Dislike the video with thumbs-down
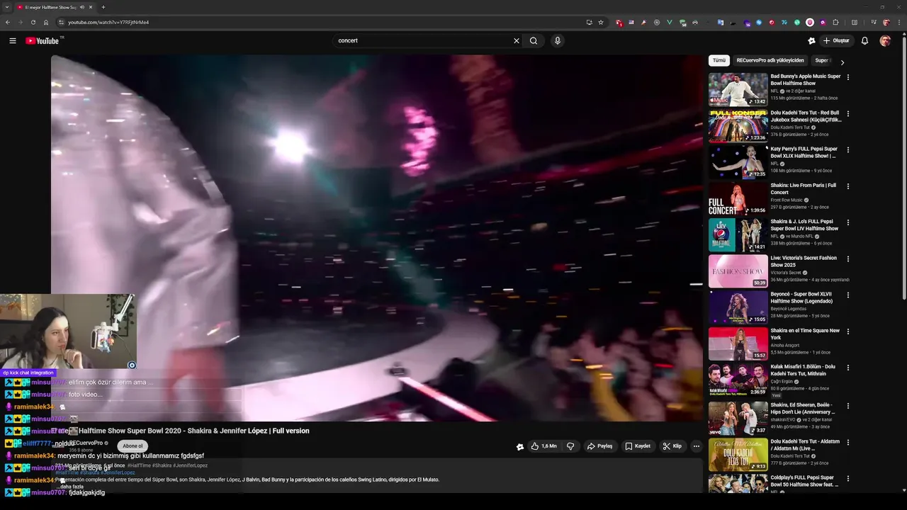The height and width of the screenshot is (510, 907). (570, 446)
